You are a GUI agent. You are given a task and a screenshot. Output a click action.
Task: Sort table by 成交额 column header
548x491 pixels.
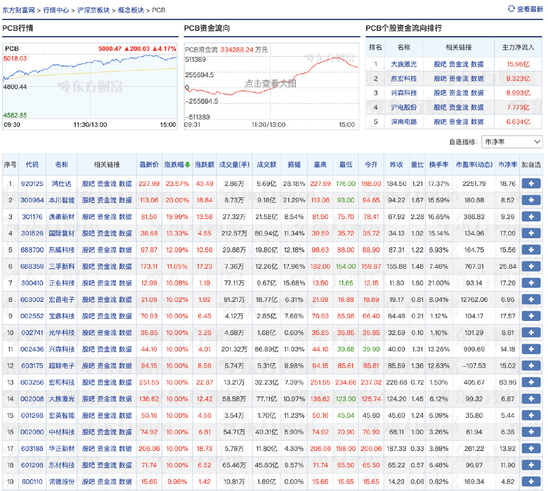[266, 165]
